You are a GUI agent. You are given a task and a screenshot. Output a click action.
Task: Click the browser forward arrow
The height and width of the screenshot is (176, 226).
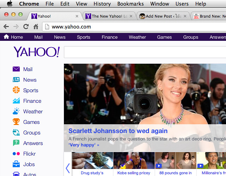pos(16,27)
